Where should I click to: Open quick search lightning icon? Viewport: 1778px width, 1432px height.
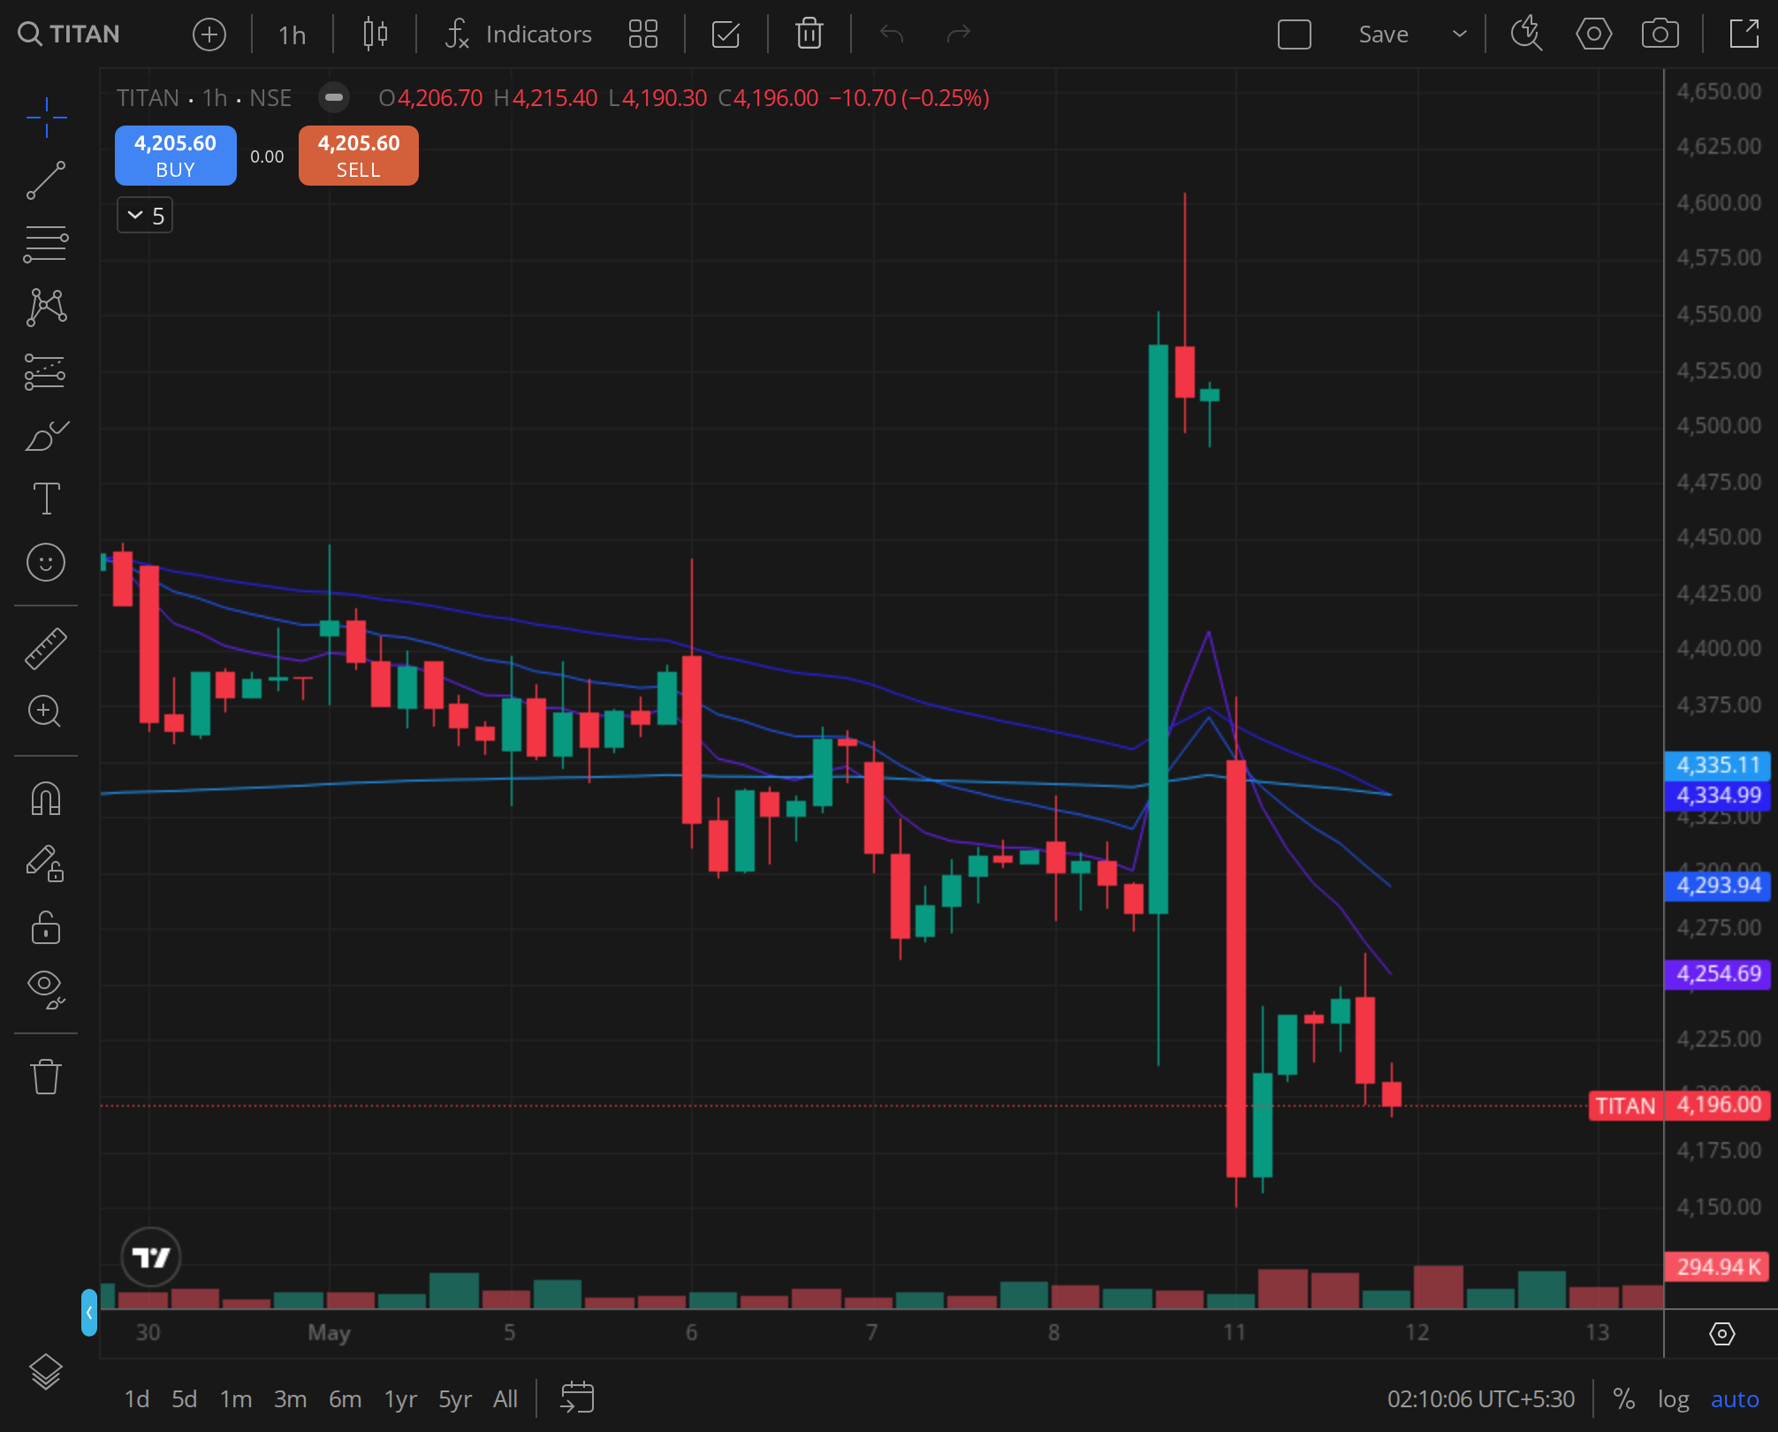(x=1526, y=34)
